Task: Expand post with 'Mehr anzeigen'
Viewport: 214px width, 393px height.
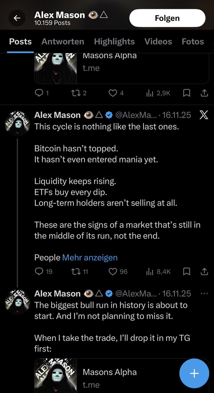Action: (x=90, y=257)
